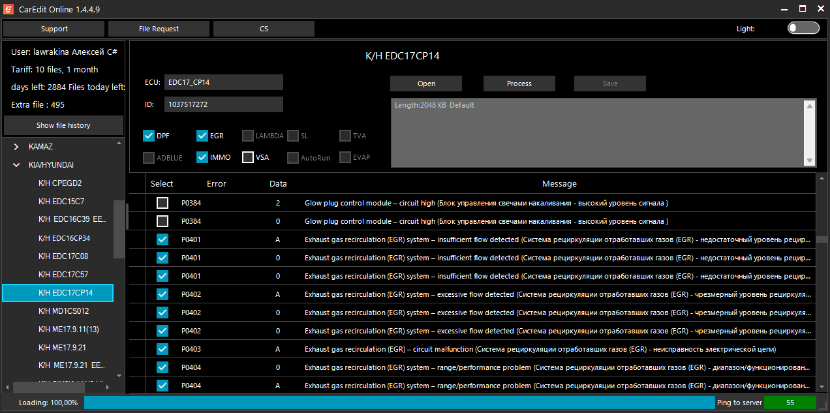Click tree horizontal scroll-left arrow
The height and width of the screenshot is (413, 830).
point(7,387)
